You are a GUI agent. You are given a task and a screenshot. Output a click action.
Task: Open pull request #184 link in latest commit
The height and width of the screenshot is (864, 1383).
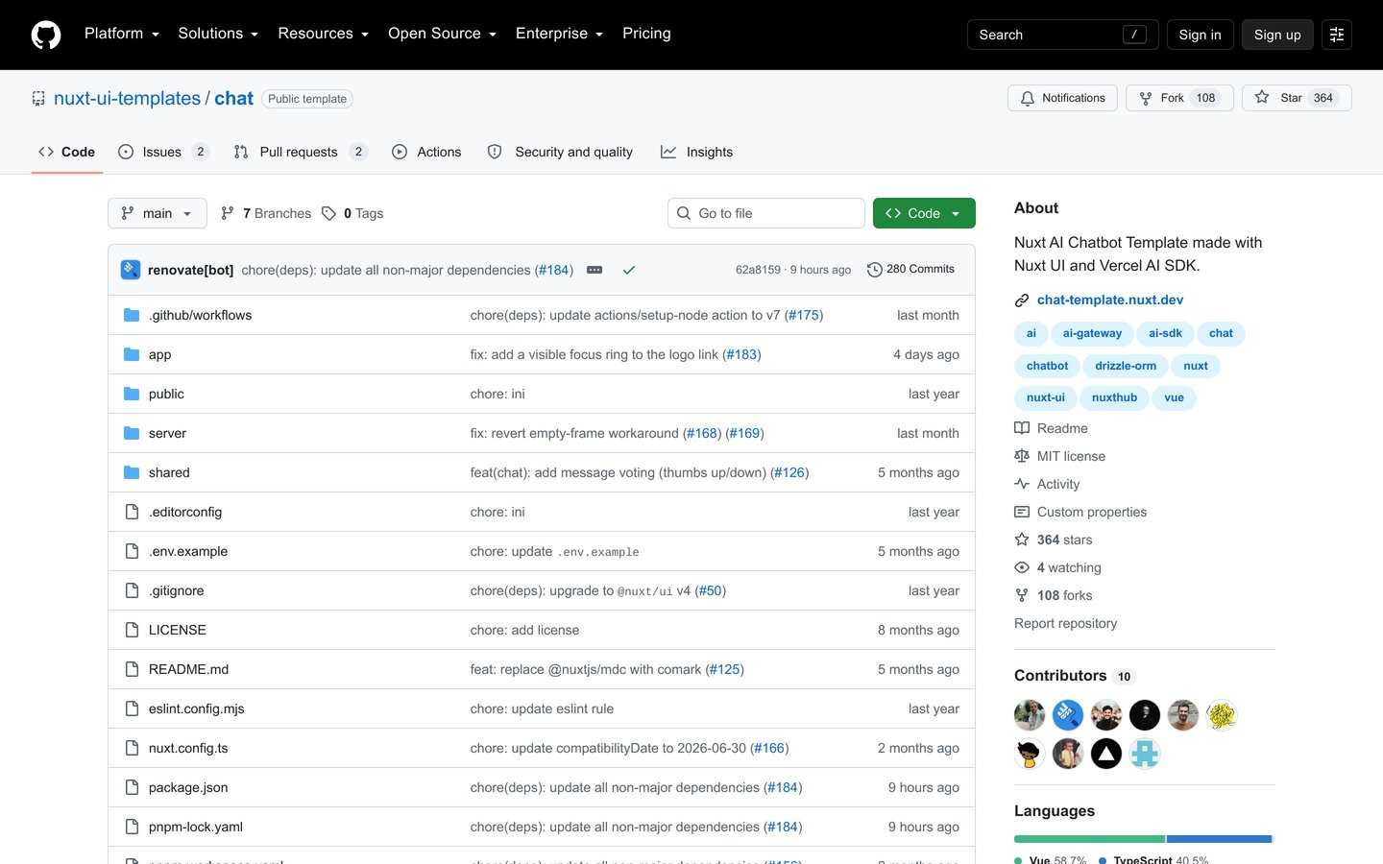(554, 270)
